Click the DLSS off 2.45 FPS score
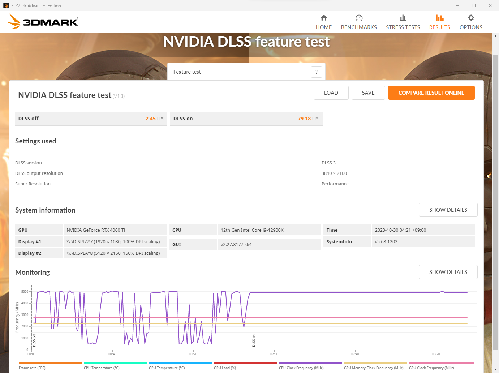Viewport: 499px width, 373px height. [x=91, y=119]
